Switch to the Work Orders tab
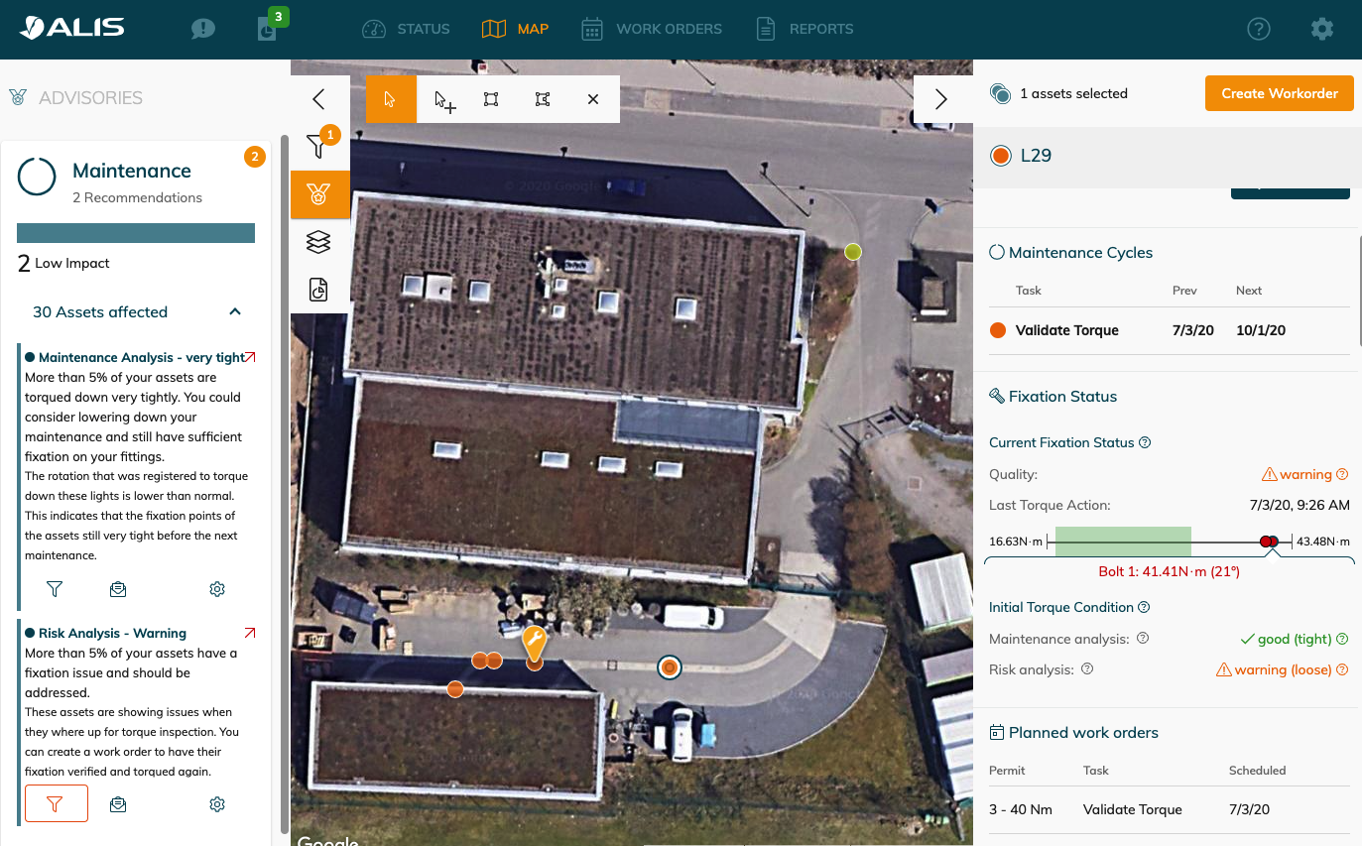The height and width of the screenshot is (846, 1362). (651, 29)
